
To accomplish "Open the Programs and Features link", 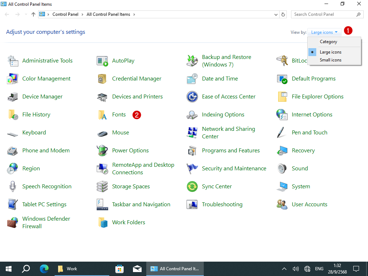I will [x=231, y=151].
